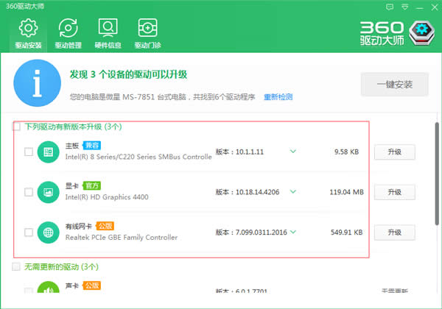Open the 驱动门诊 first-aid icon

point(147,29)
